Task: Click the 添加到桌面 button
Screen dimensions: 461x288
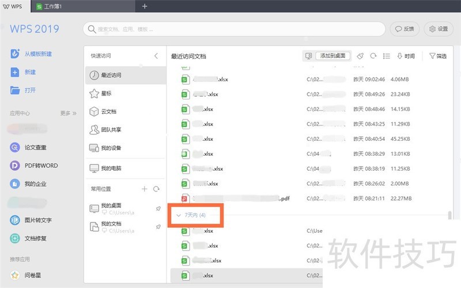Action: pos(332,56)
